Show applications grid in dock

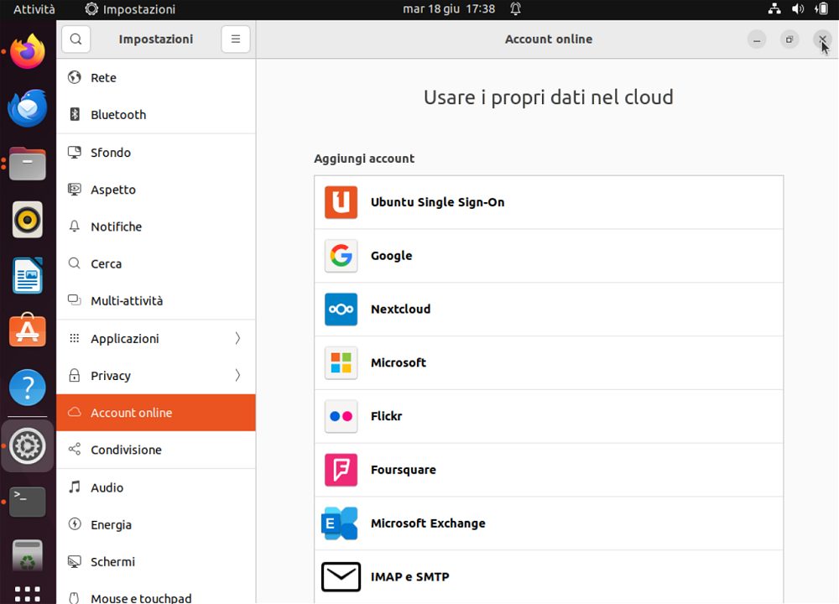(28, 593)
